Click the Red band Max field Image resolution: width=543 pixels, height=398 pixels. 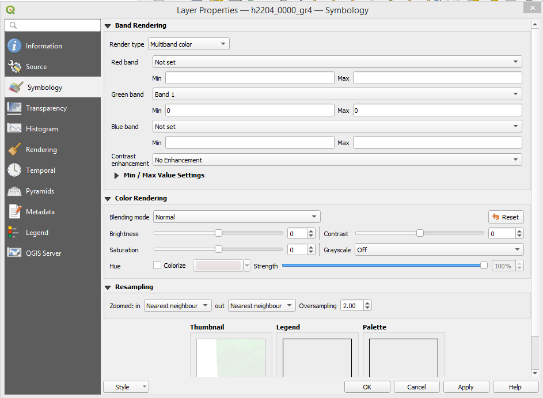(x=438, y=78)
